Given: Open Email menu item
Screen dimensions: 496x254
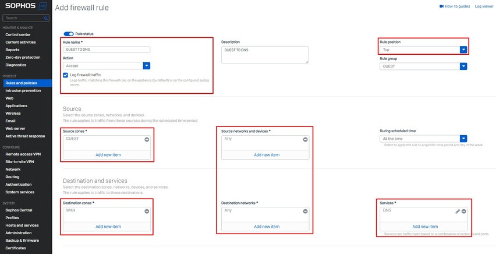Looking at the screenshot, I should pyautogui.click(x=10, y=121).
